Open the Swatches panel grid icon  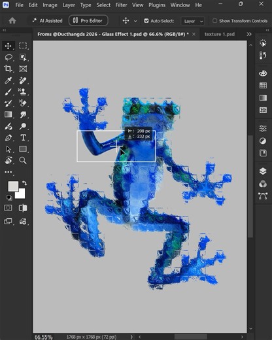tap(263, 86)
